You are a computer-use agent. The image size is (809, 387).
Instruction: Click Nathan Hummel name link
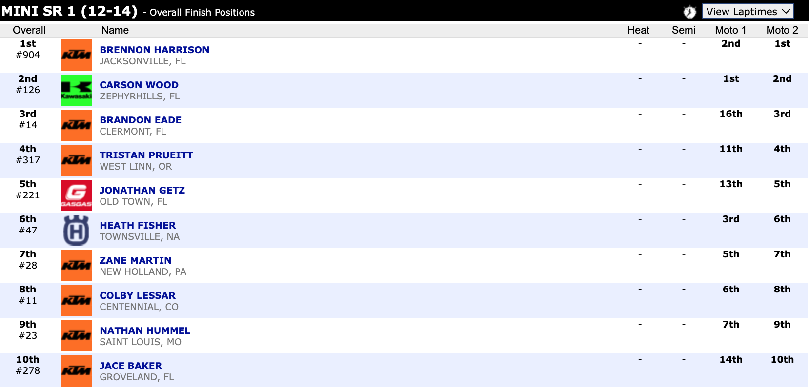[x=145, y=330]
